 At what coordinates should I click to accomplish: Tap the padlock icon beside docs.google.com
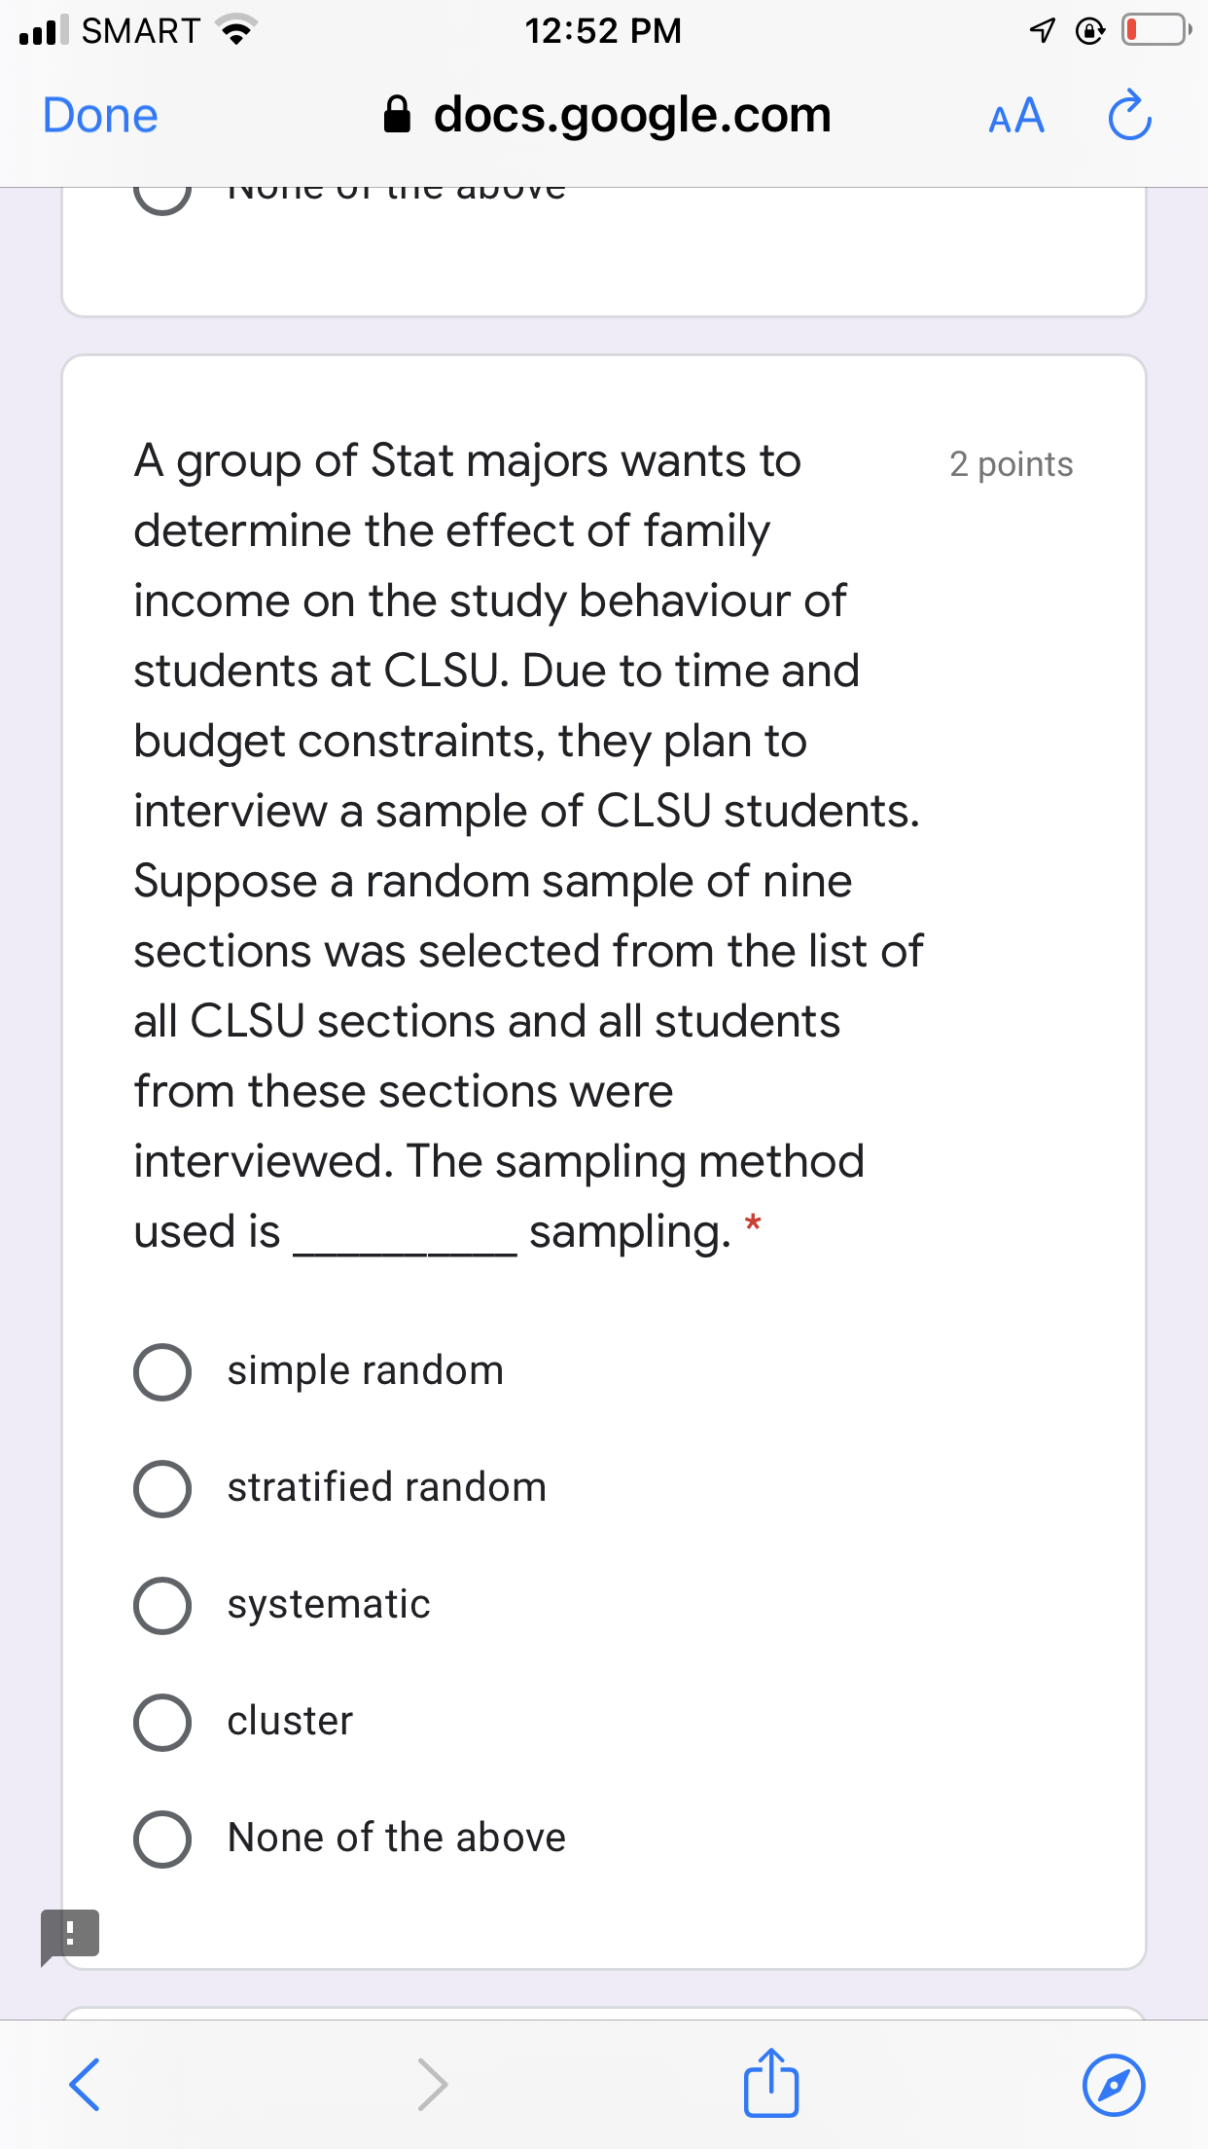click(398, 114)
